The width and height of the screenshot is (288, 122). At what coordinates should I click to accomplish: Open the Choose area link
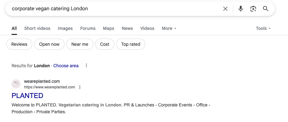click(66, 66)
